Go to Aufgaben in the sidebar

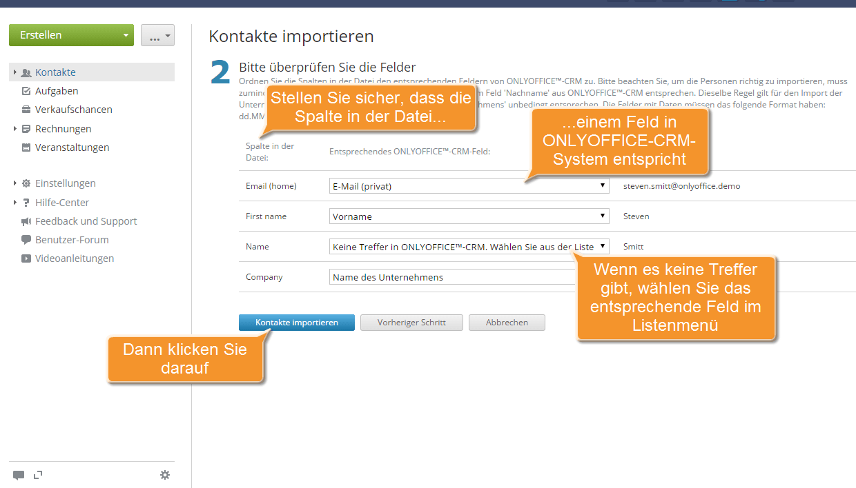[x=57, y=91]
